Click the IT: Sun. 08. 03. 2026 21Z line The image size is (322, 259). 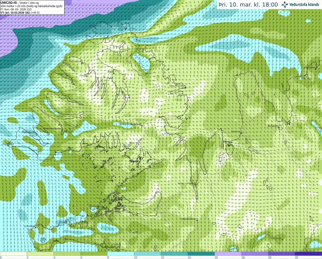pyautogui.click(x=16, y=9)
